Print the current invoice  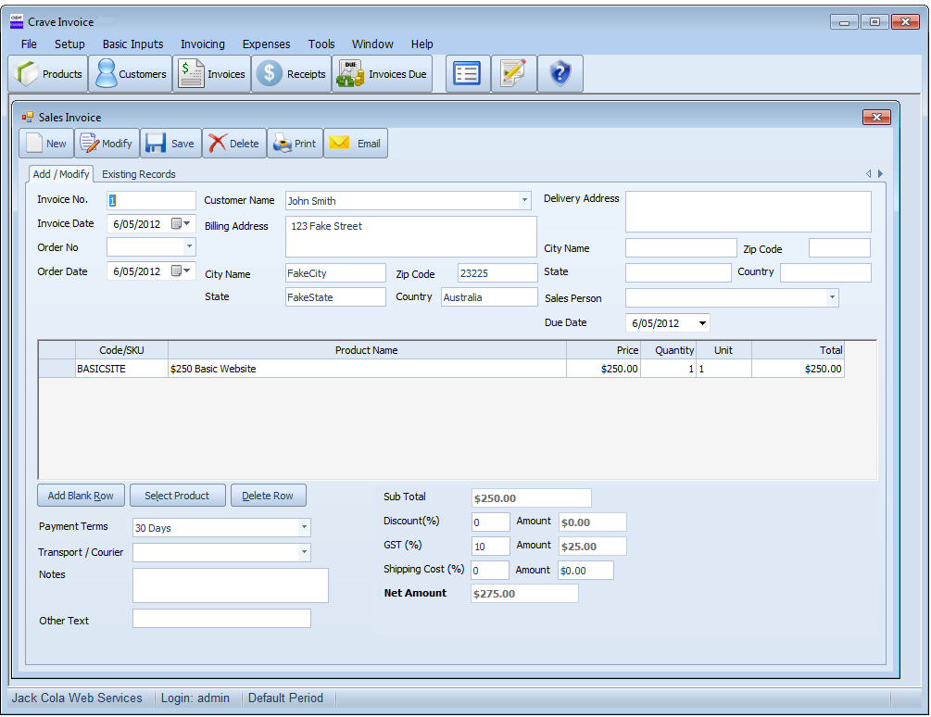coord(295,144)
